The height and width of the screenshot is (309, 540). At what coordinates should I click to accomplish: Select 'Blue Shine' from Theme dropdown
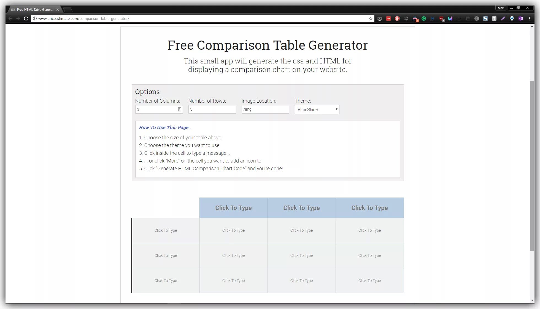pyautogui.click(x=317, y=109)
